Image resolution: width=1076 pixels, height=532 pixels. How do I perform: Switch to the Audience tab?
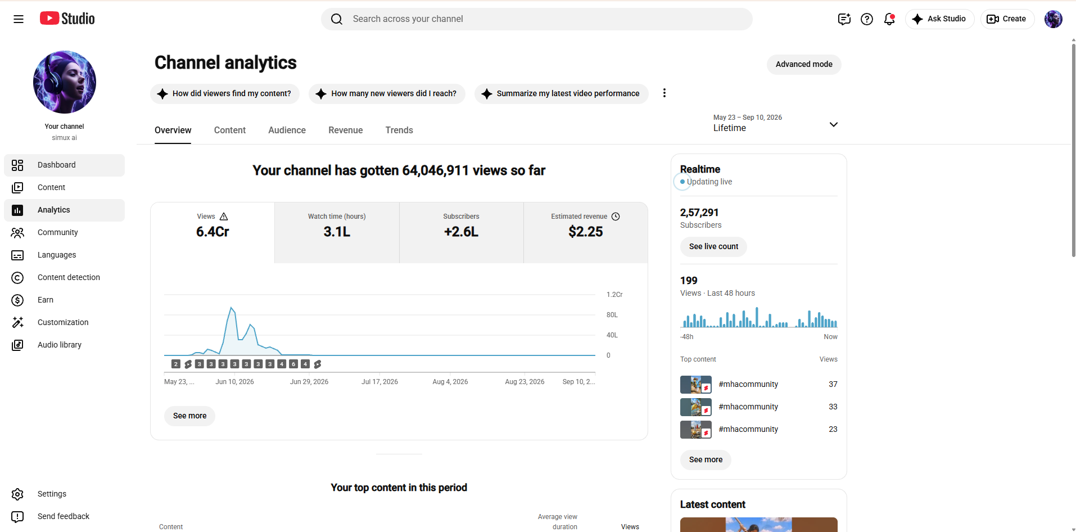(287, 130)
